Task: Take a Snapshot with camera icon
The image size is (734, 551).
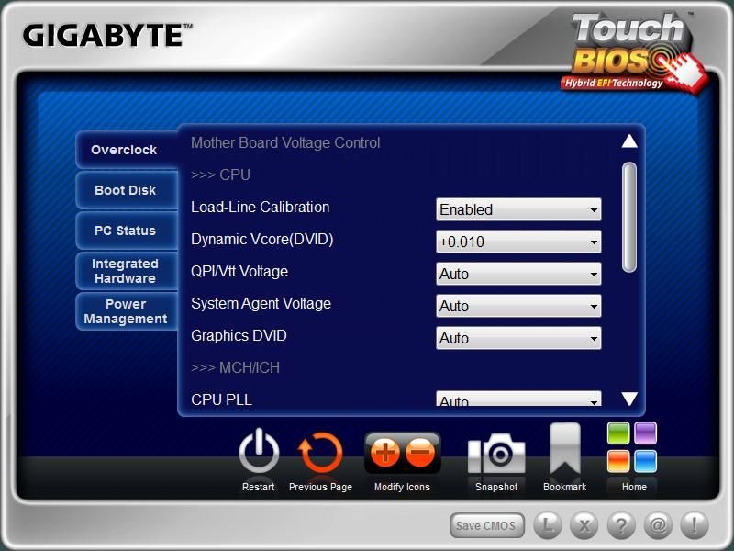Action: 496,454
